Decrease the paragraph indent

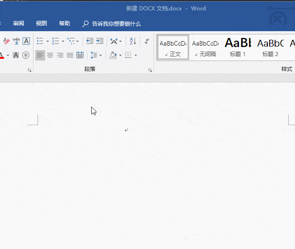(90, 41)
